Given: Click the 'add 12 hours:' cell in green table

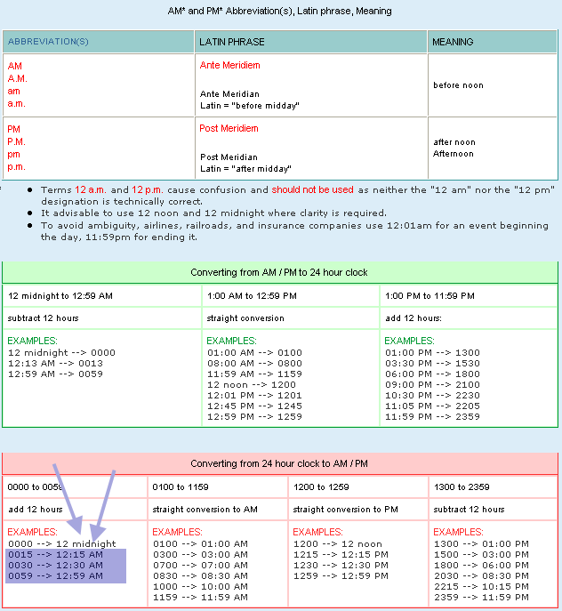Looking at the screenshot, I should coord(469,318).
